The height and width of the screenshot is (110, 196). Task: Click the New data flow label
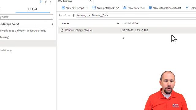coord(136,8)
